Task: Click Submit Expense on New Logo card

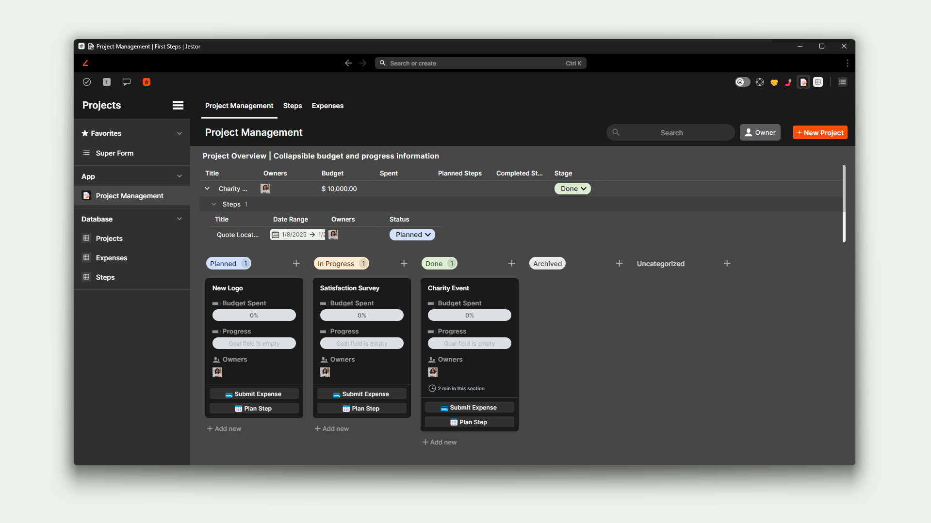Action: click(x=254, y=394)
